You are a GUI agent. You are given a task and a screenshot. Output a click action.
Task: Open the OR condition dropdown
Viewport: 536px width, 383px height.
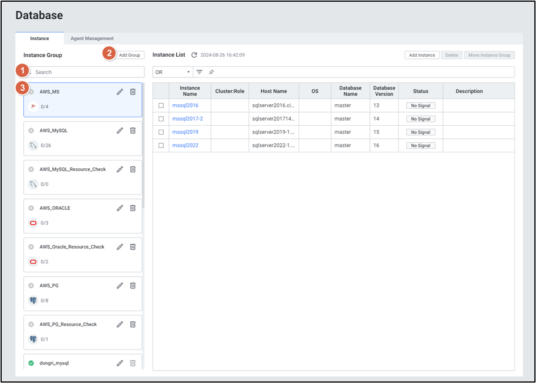tap(173, 73)
